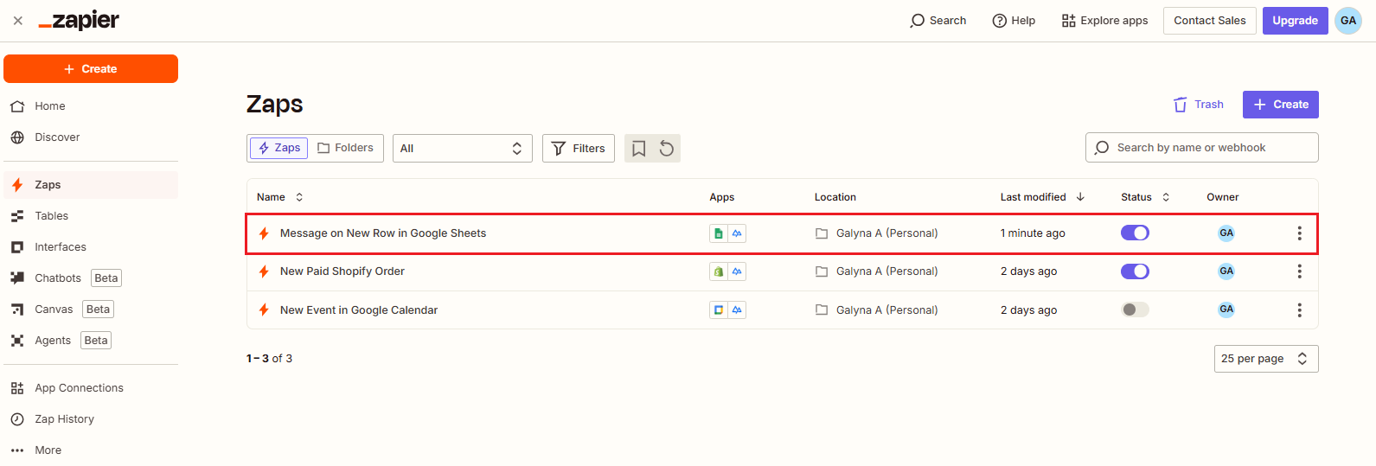This screenshot has height=466, width=1376.
Task: Open the Trash
Action: click(x=1198, y=105)
